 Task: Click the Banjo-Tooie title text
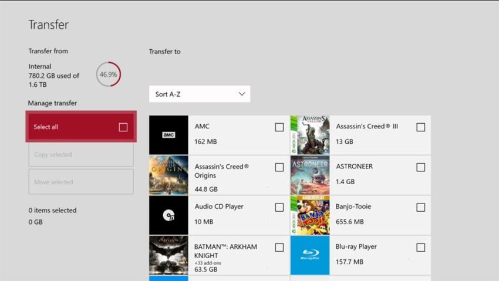353,206
